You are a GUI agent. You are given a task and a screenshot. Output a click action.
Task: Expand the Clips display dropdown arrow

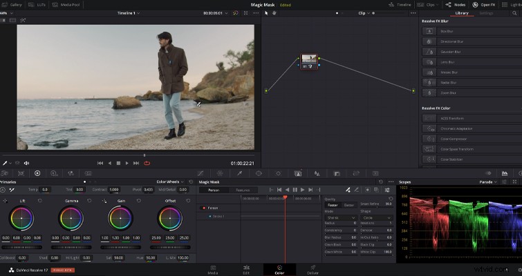[438, 5]
